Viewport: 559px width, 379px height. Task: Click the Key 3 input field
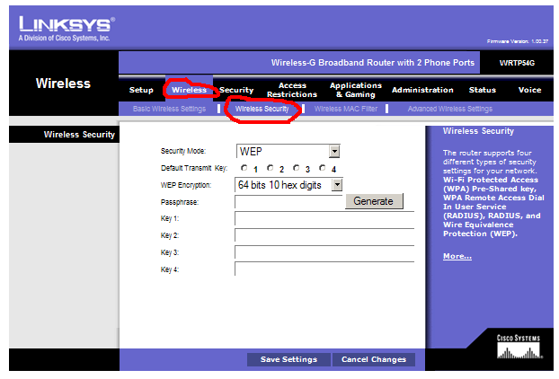324,252
